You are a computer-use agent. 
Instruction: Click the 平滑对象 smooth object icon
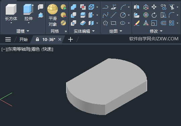click(x=52, y=9)
